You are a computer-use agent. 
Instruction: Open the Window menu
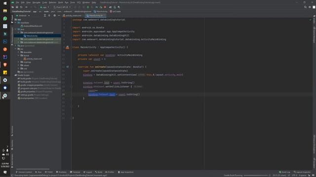(x=86, y=2)
